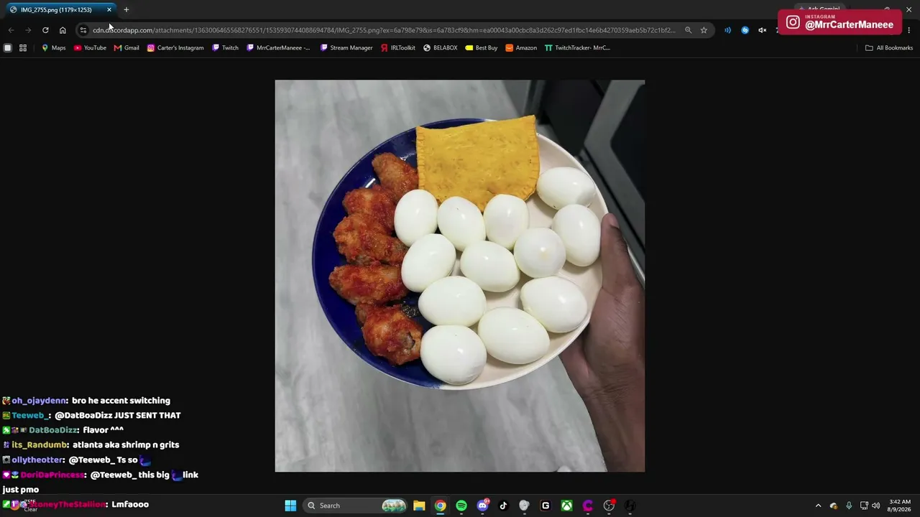This screenshot has width=920, height=517.
Task: Open the Xbox app from the taskbar
Action: coord(566,506)
